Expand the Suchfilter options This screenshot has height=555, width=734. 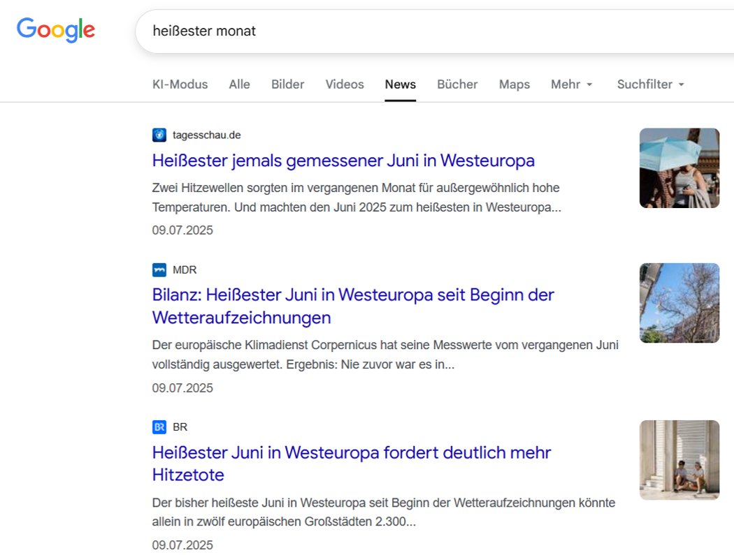coord(645,84)
